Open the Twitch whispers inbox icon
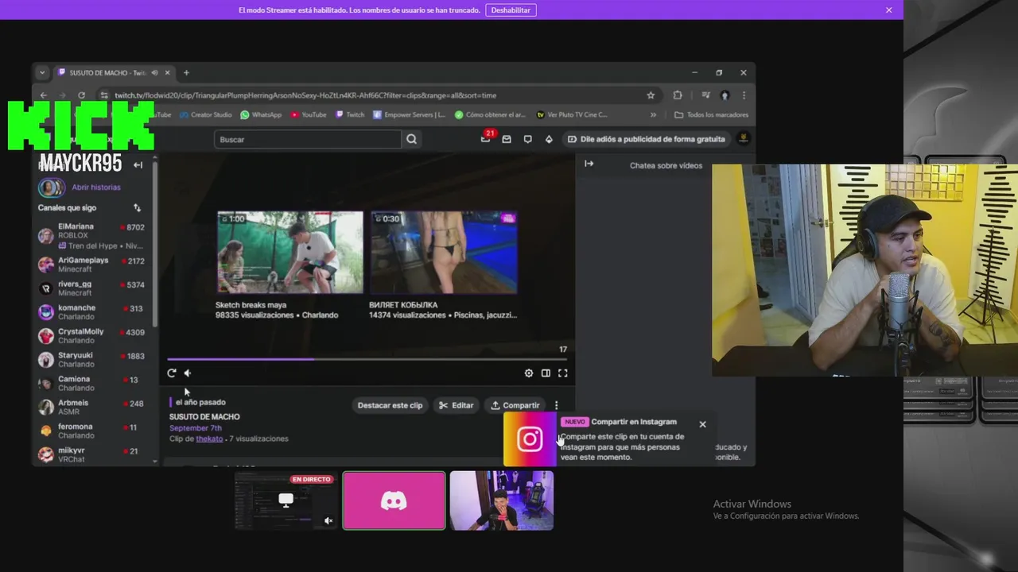The image size is (1018, 572). (x=507, y=139)
